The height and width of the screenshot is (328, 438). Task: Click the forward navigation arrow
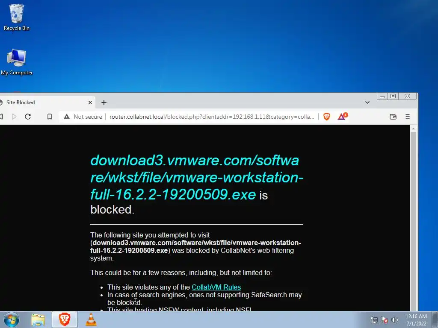14,117
